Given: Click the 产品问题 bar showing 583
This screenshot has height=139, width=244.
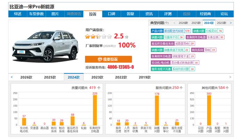Looking at the screenshot, I should (x=209, y=110).
